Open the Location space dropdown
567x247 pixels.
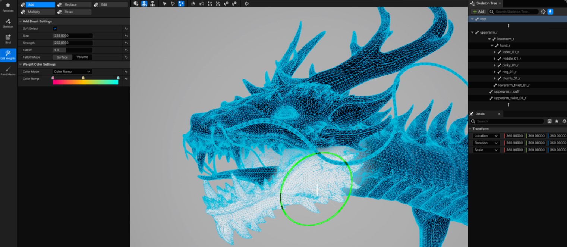(x=486, y=136)
